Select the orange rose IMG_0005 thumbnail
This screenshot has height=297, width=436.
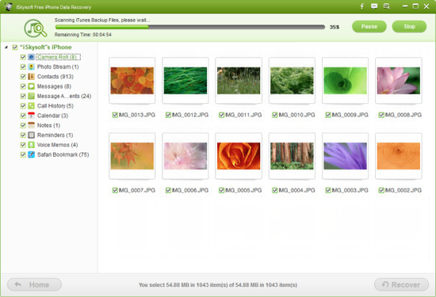tap(239, 156)
